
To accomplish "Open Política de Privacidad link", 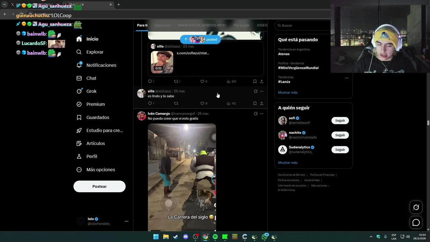I will click(x=322, y=175).
